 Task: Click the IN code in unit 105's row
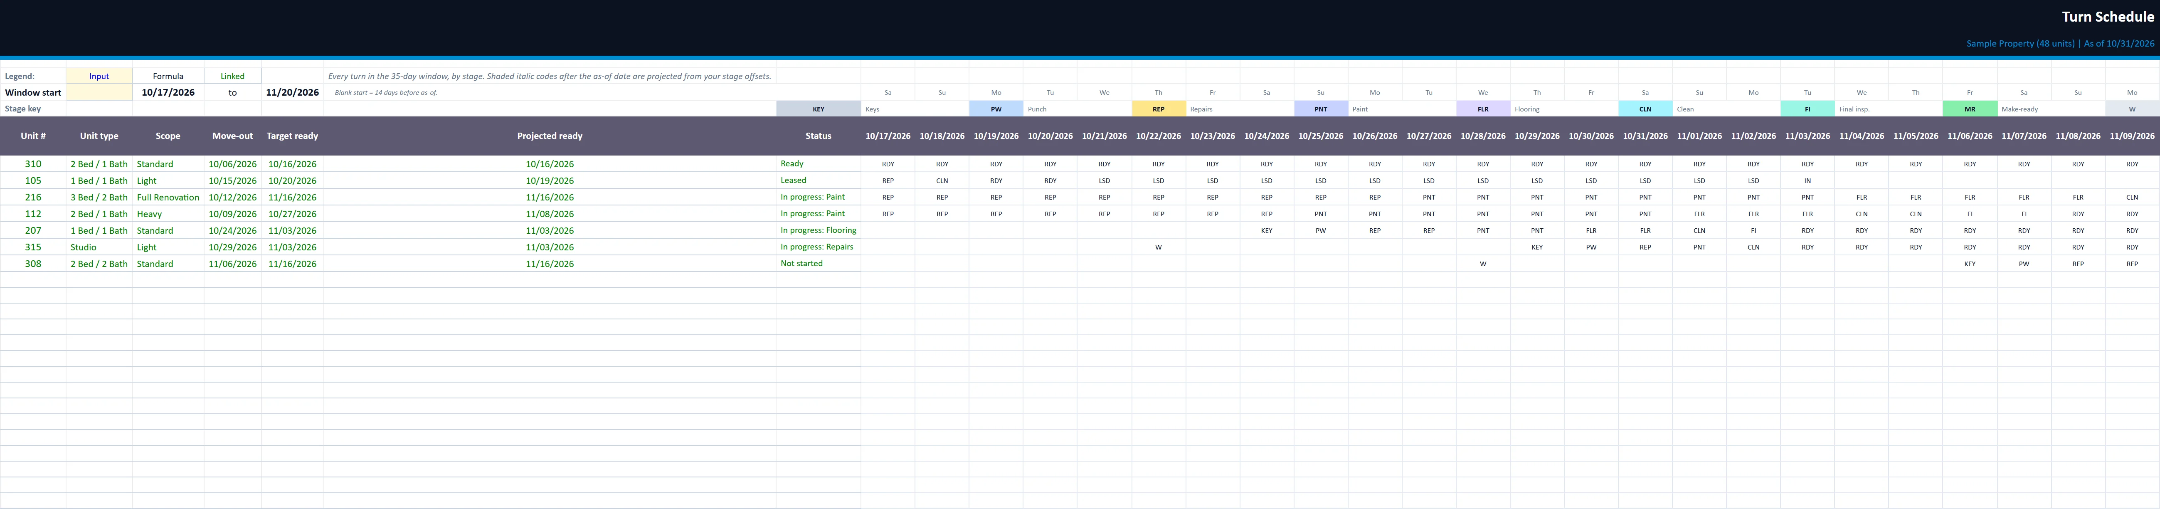(x=1807, y=181)
